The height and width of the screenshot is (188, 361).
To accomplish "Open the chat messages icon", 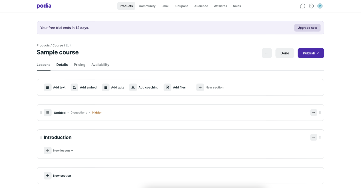I will [x=303, y=6].
